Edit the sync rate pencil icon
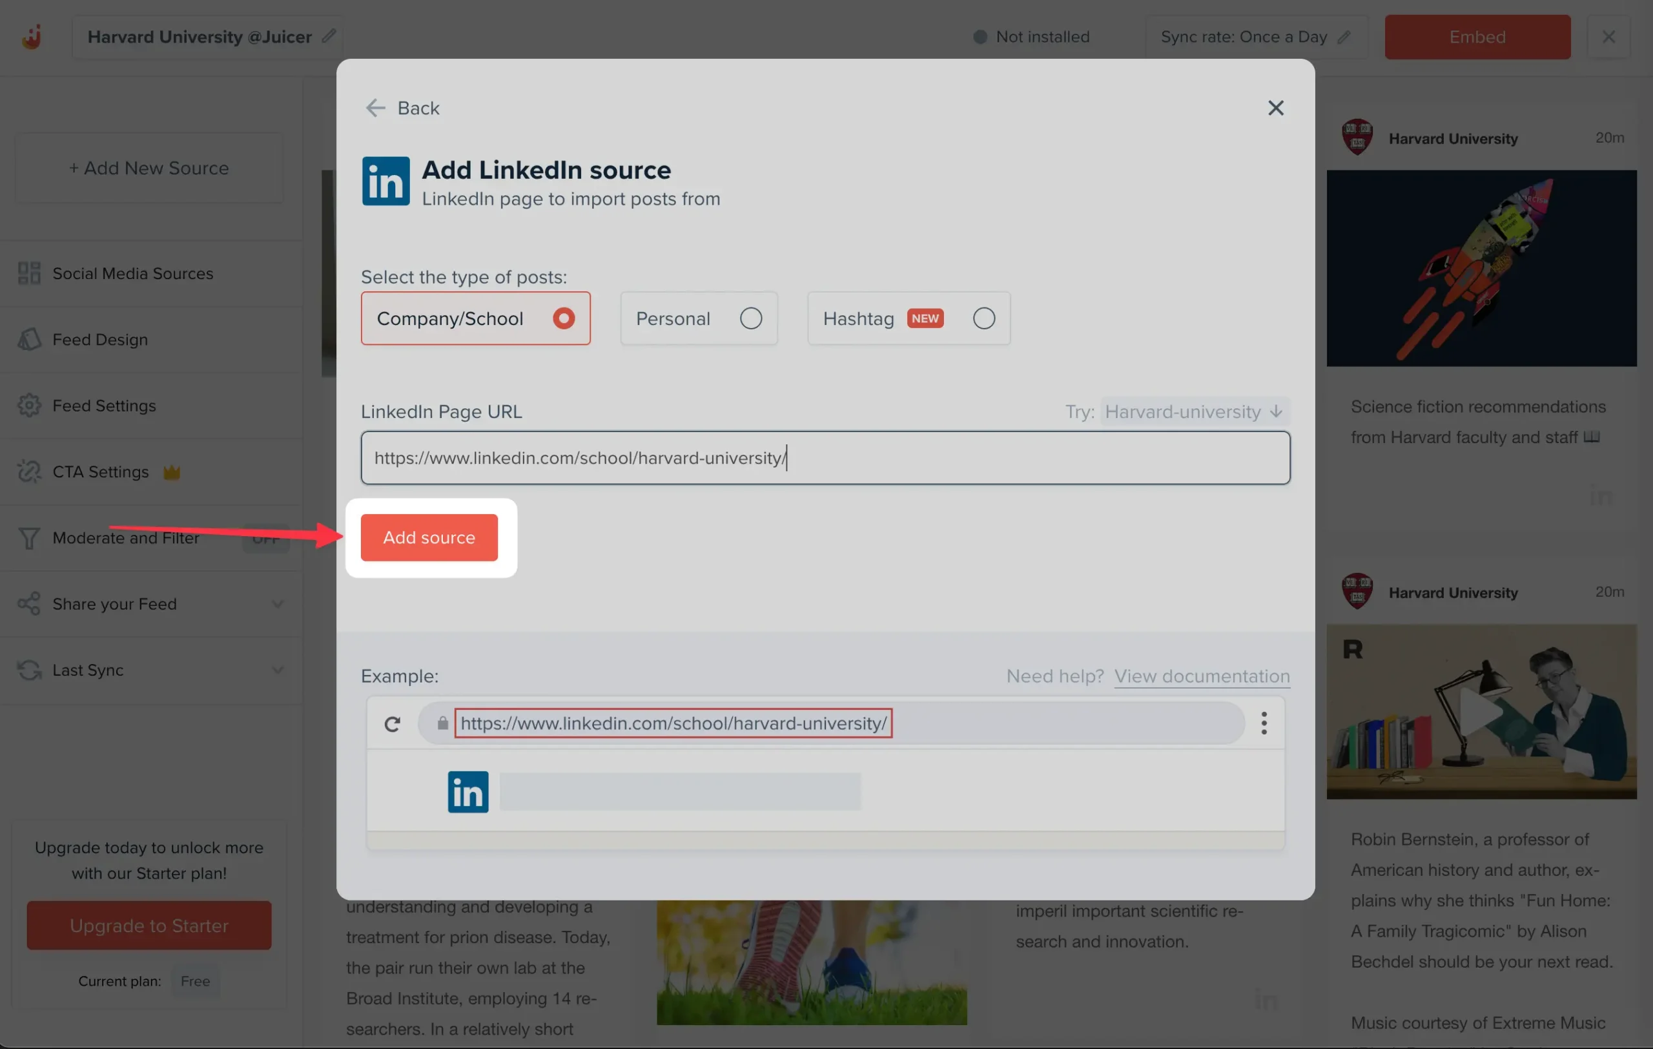 pyautogui.click(x=1344, y=36)
